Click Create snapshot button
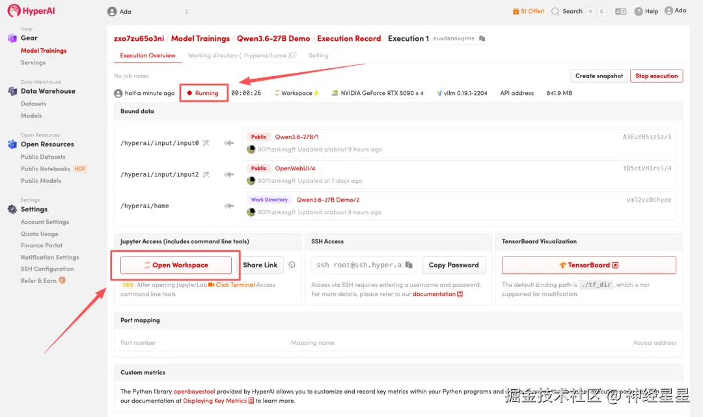 [599, 75]
